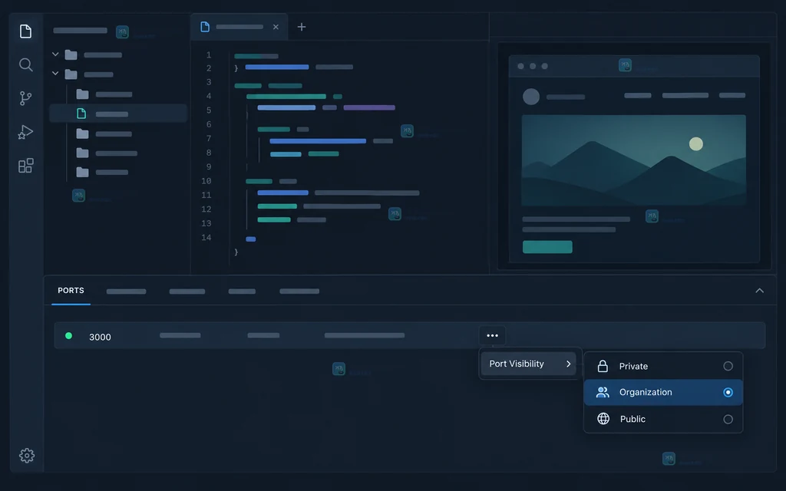Select the Organization radio button
This screenshot has width=786, height=491.
click(728, 392)
